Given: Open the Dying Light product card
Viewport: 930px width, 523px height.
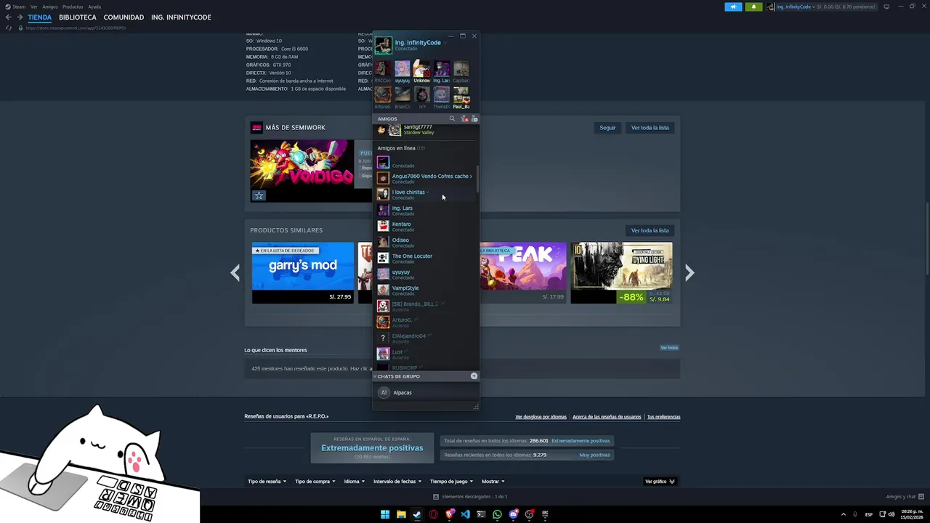Looking at the screenshot, I should click(621, 272).
